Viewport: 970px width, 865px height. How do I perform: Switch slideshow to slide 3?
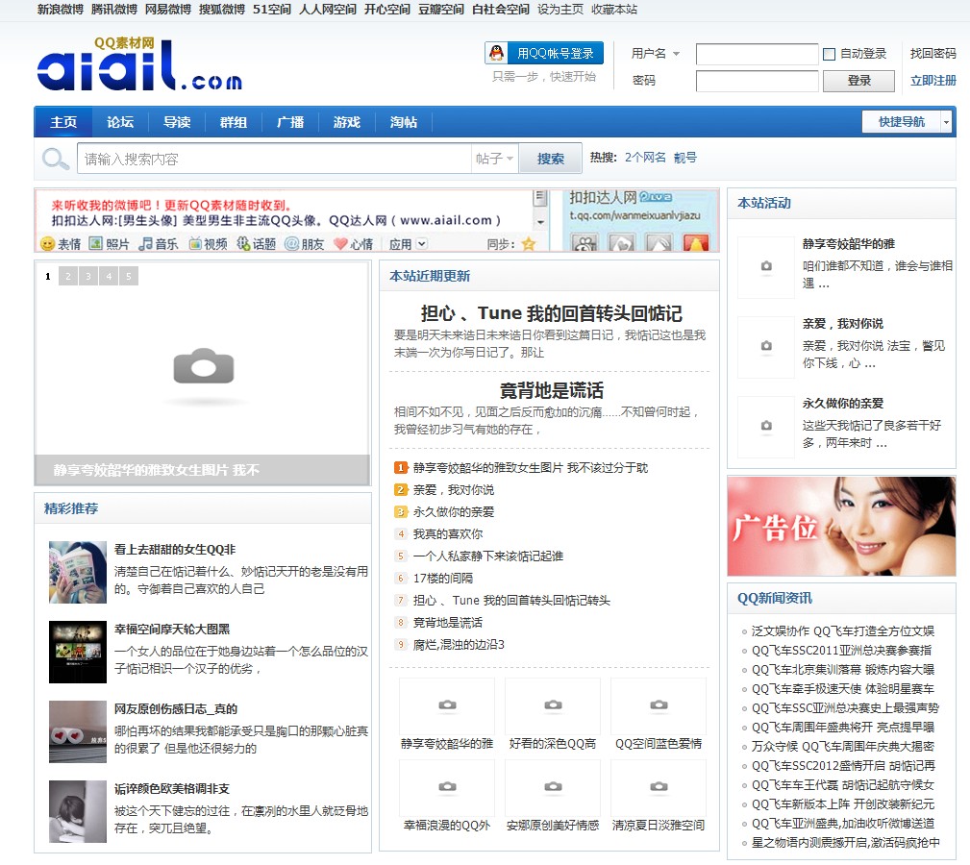tap(88, 277)
